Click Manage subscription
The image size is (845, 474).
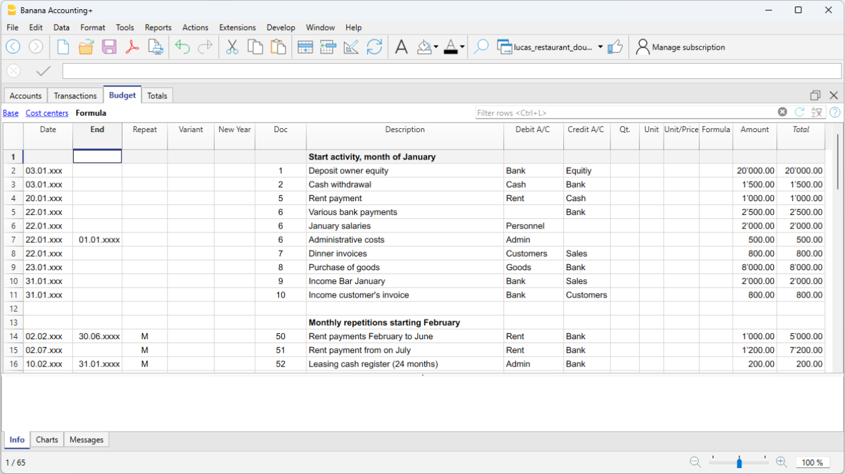click(x=680, y=47)
